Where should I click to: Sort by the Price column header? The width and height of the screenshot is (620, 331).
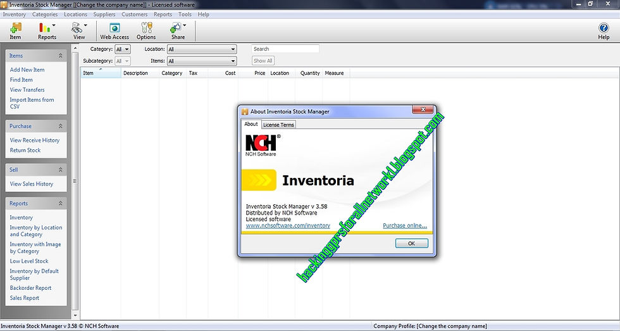[252, 73]
